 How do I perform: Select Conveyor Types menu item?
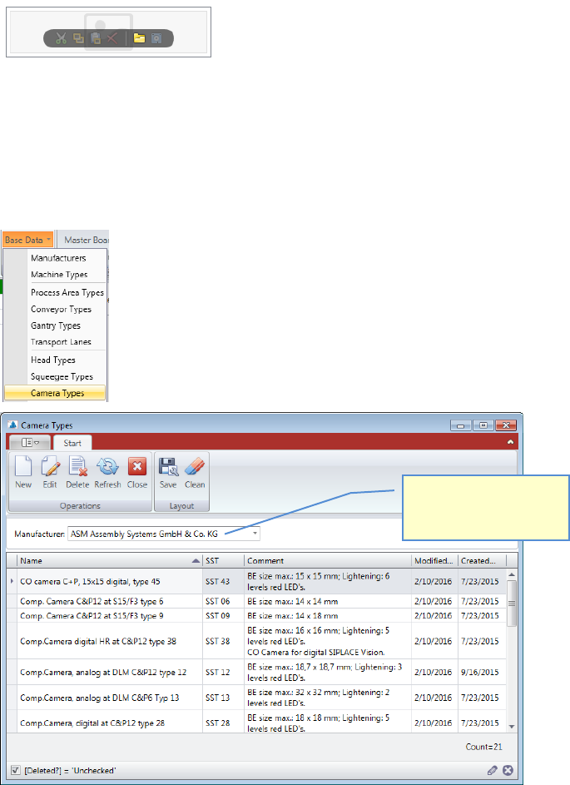point(61,309)
